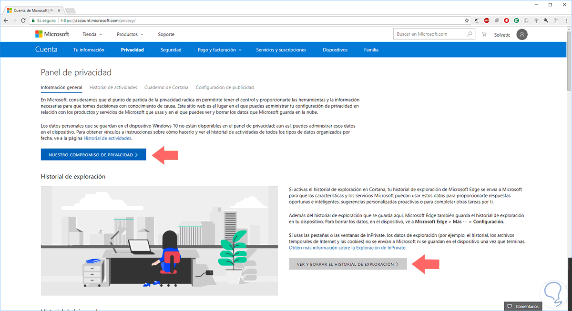Click the browser forward arrow

click(15, 20)
